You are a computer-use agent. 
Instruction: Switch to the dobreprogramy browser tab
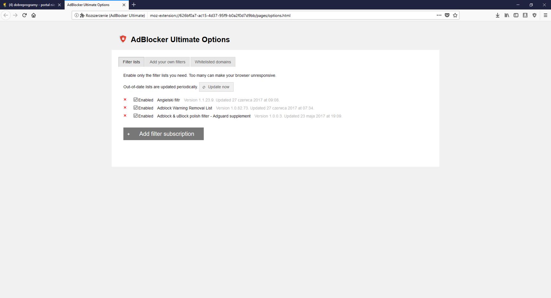pos(32,5)
